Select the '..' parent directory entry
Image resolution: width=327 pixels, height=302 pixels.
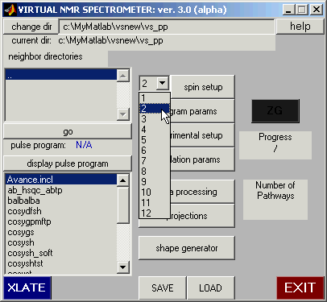[x=61, y=75]
